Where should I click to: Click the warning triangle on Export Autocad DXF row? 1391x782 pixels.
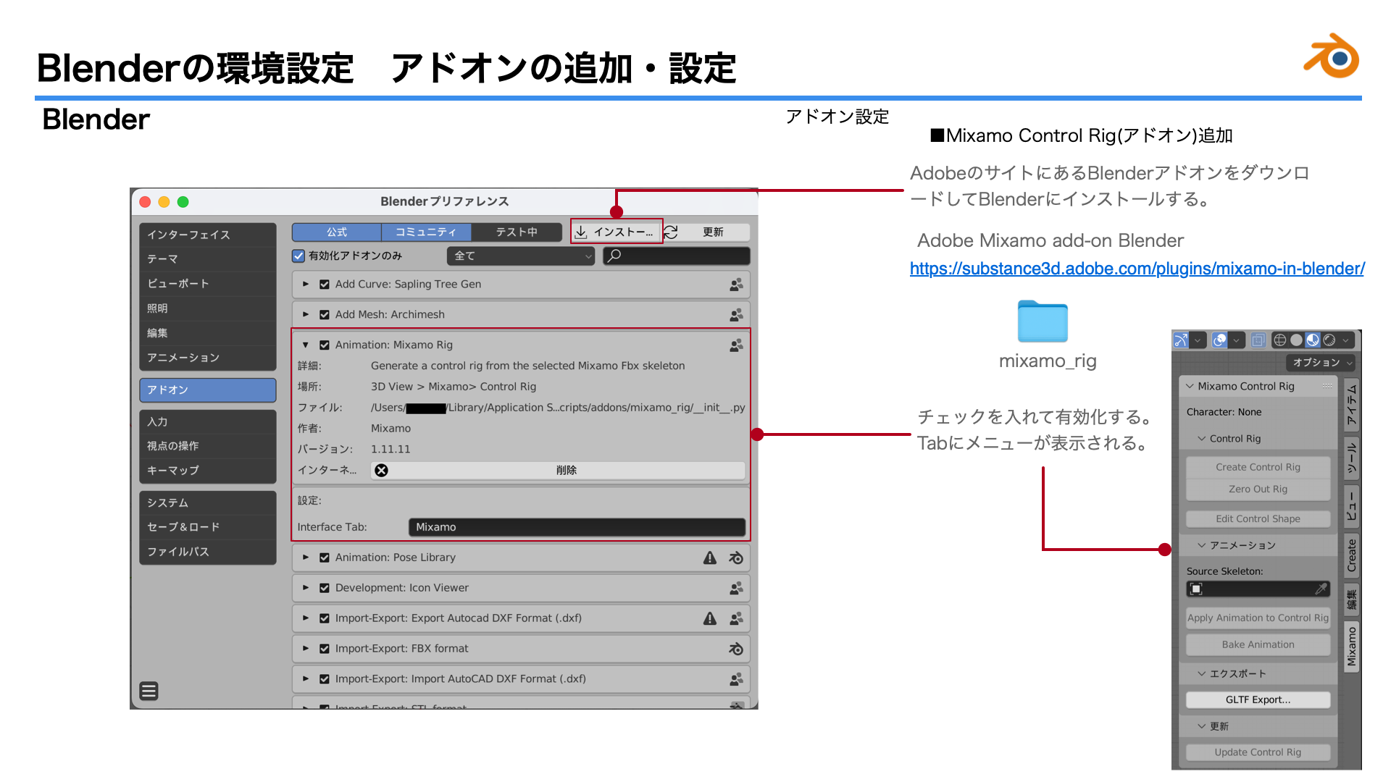coord(710,618)
